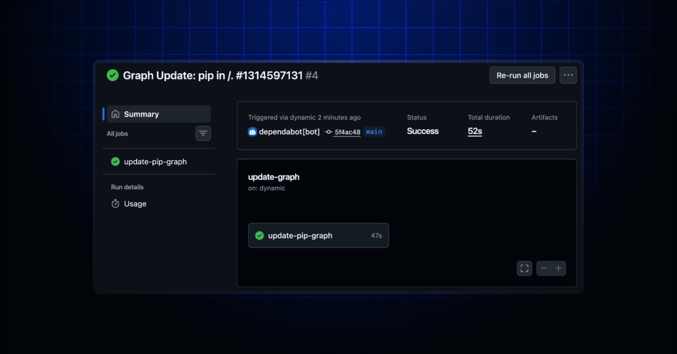Open Usage under Run details
Image resolution: width=677 pixels, height=354 pixels.
coord(135,204)
